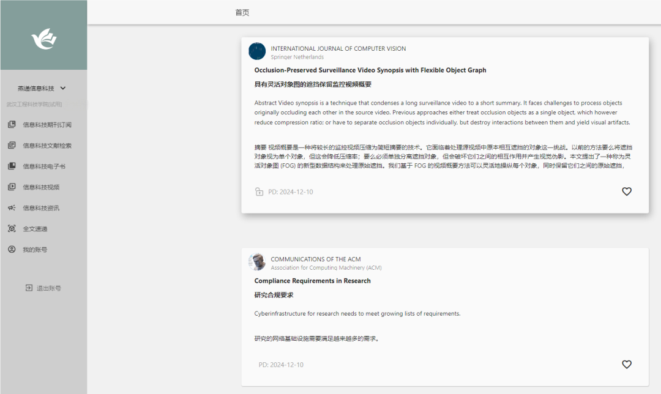661x394 pixels.
Task: Expand the 燕递信息科技 dropdown chevron
Action: coord(63,89)
